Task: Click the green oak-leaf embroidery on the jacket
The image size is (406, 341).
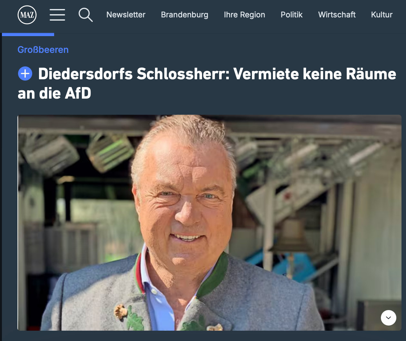Action: 134,319
